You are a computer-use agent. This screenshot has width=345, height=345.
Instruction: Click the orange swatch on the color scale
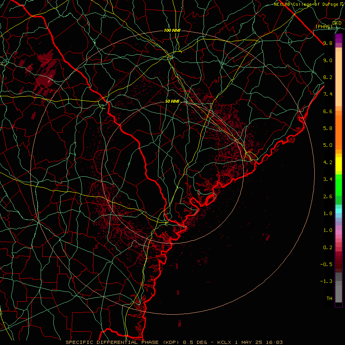[x=338, y=132]
